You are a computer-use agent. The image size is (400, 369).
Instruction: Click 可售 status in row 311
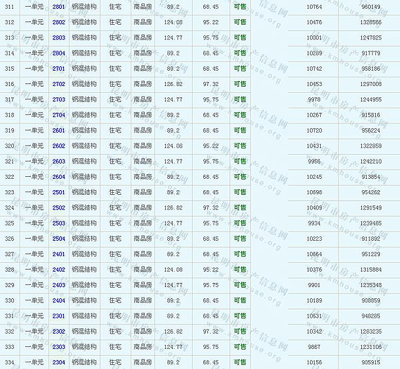tap(240, 7)
